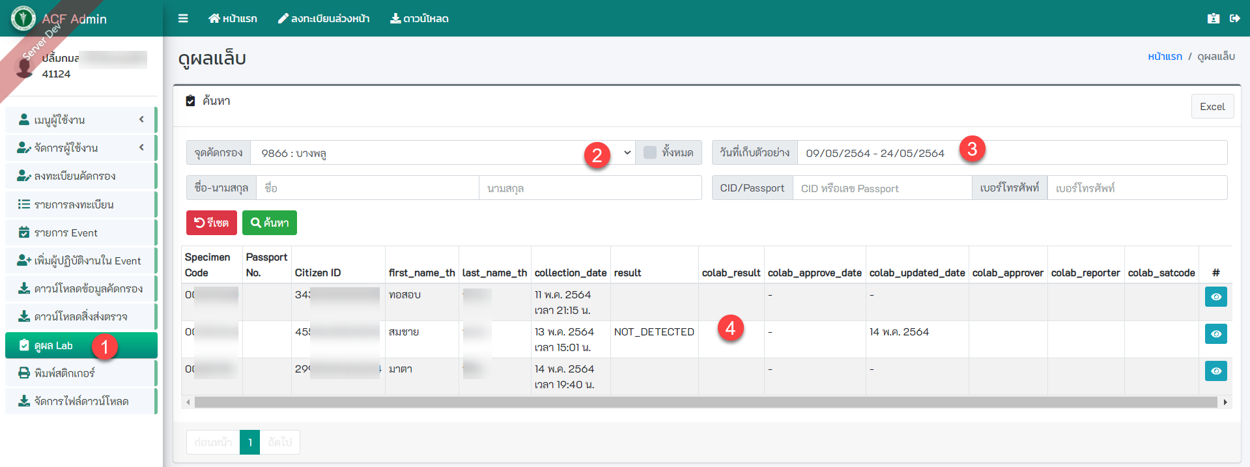Screen dimensions: 1250x467
Task: Expand the จัดการผู้ใช้งาน sidebar menu
Action: 81,148
